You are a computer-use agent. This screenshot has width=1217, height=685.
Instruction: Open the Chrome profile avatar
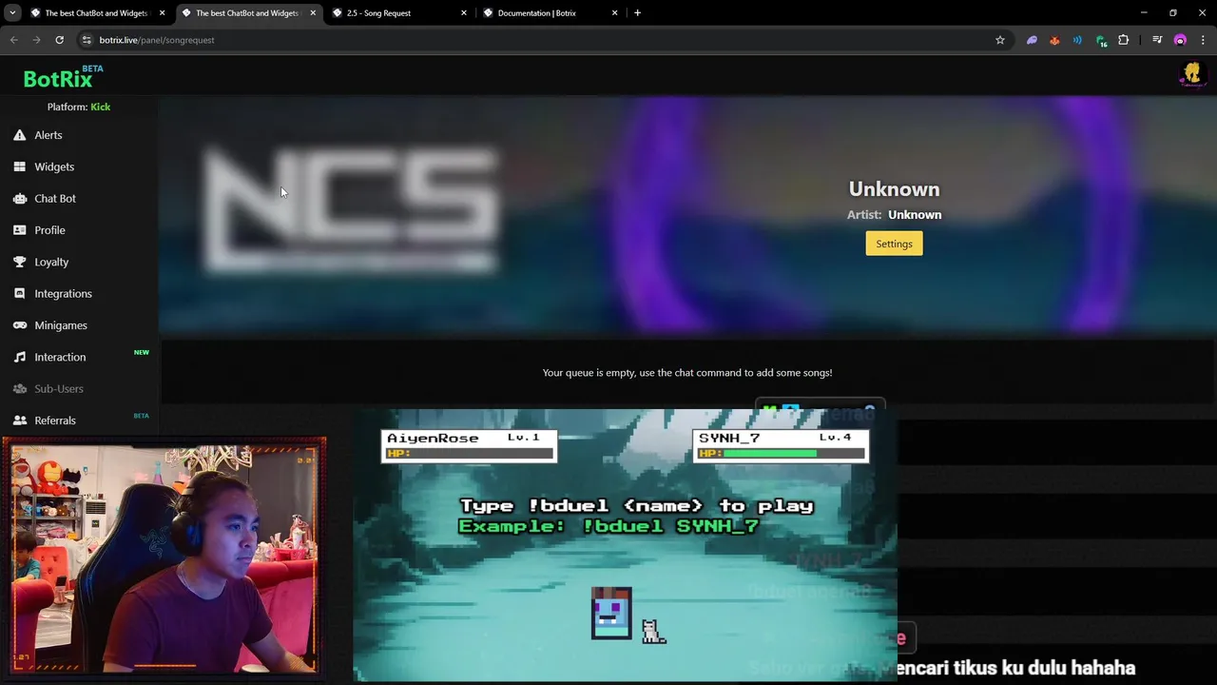[1180, 40]
